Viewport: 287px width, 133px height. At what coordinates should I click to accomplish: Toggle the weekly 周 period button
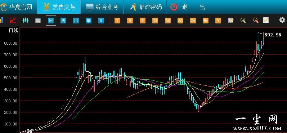click(x=63, y=21)
